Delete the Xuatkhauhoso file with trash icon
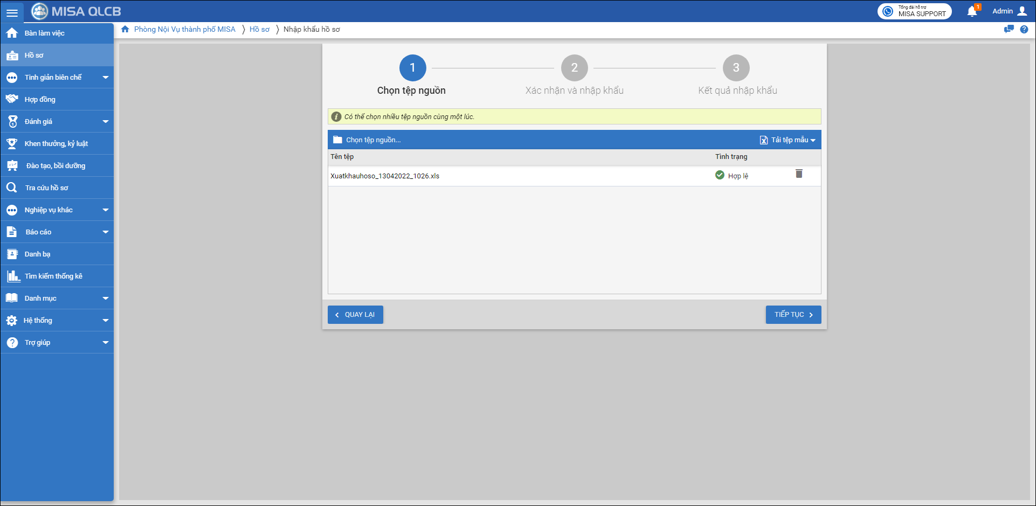 (799, 174)
